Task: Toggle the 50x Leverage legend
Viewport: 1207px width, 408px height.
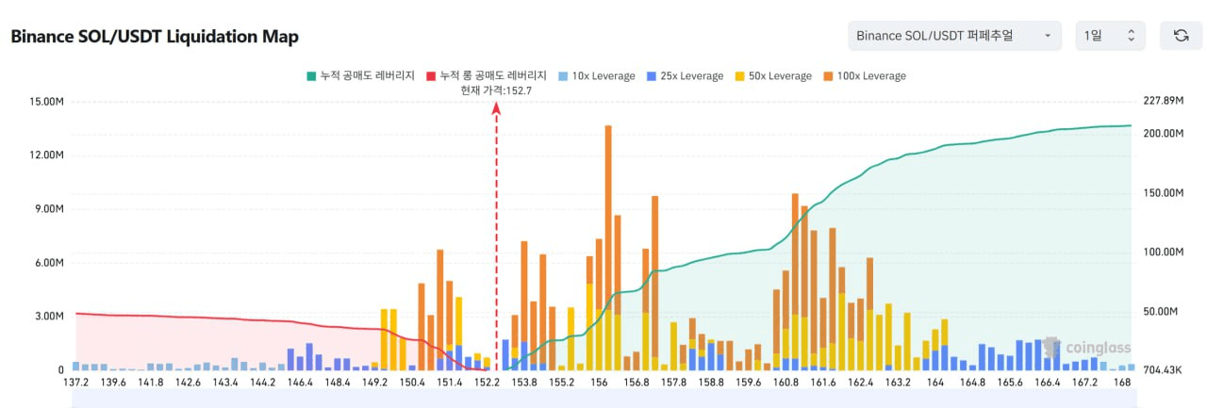Action: click(x=772, y=75)
